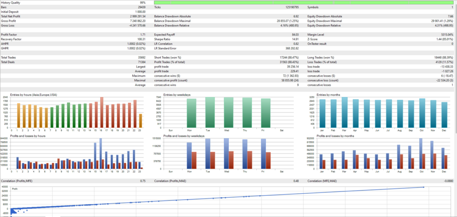Click the LR Standard Error value 368 202.82
Image resolution: width=457 pixels, height=217 pixels.
[x=292, y=48]
